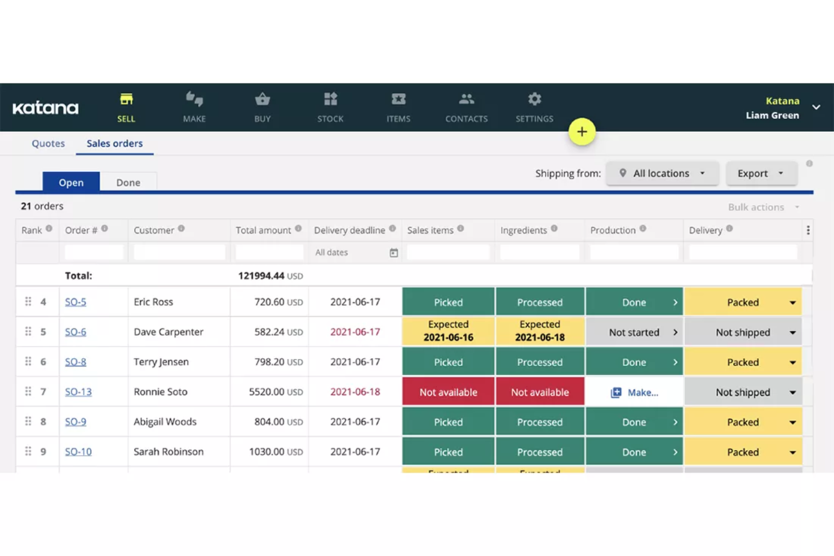Click the Katana logo

coord(45,108)
